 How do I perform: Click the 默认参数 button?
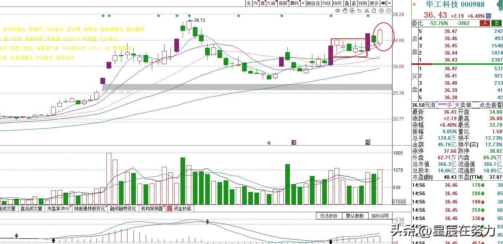[354, 216]
